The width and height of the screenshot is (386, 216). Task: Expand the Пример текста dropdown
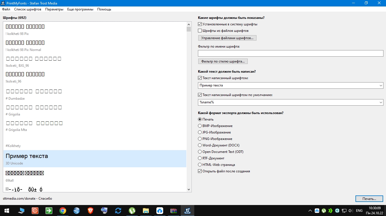tap(381, 85)
